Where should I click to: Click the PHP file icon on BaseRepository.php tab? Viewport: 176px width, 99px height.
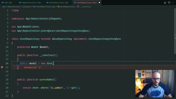coord(48,2)
